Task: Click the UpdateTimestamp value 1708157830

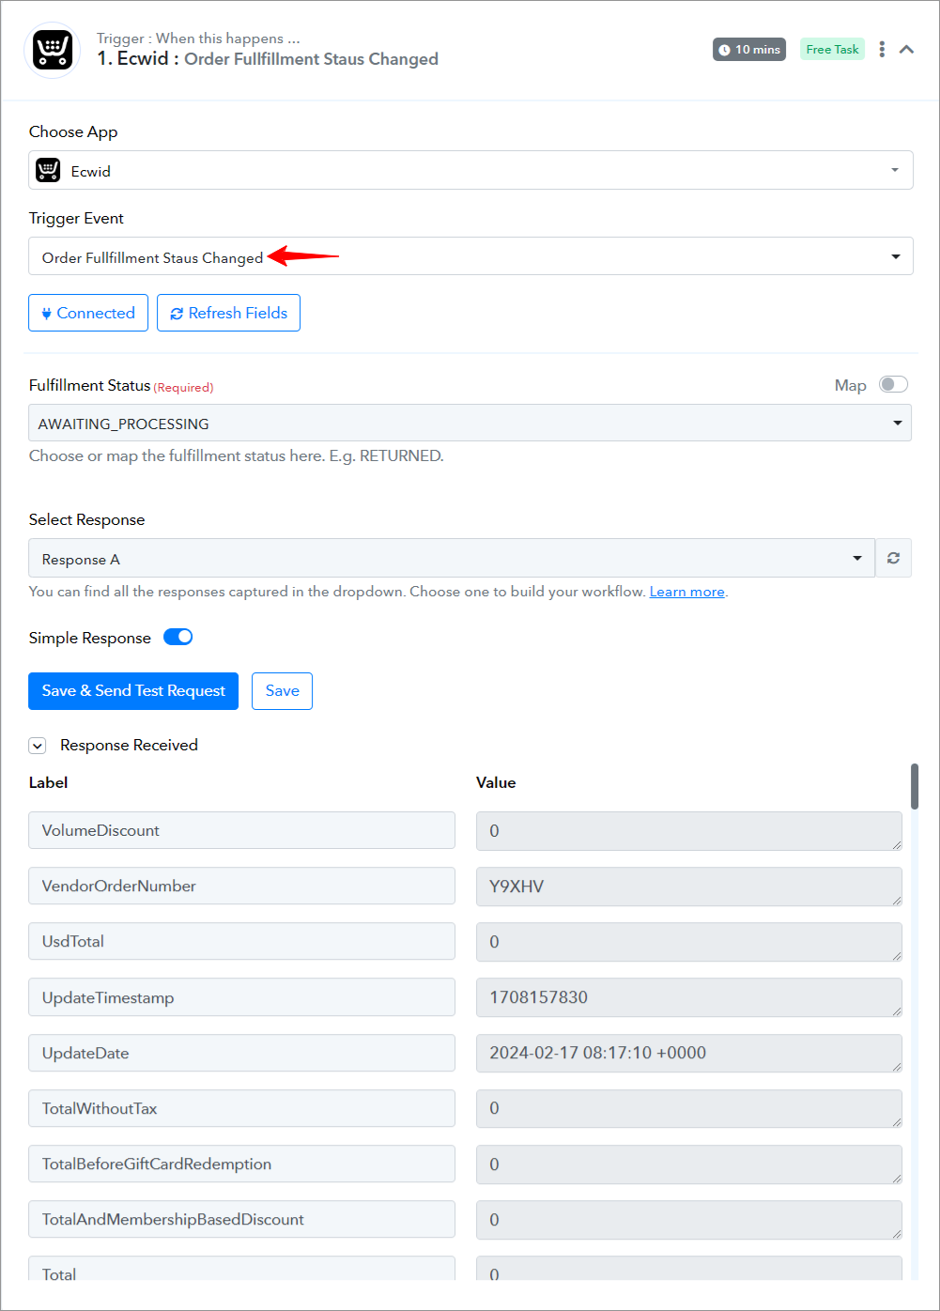Action: click(x=689, y=997)
